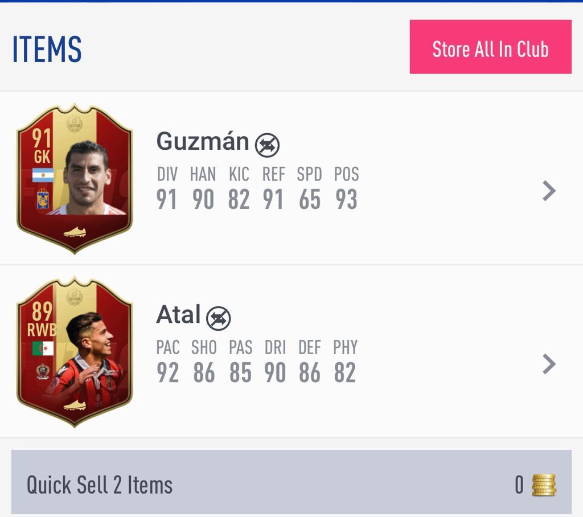Expand Atal item details with right chevron
This screenshot has height=517, width=583.
tap(549, 364)
